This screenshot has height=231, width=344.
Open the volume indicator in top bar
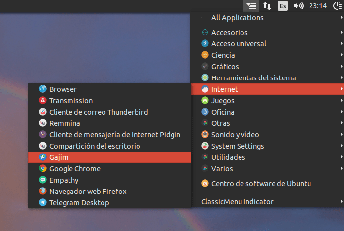point(298,6)
